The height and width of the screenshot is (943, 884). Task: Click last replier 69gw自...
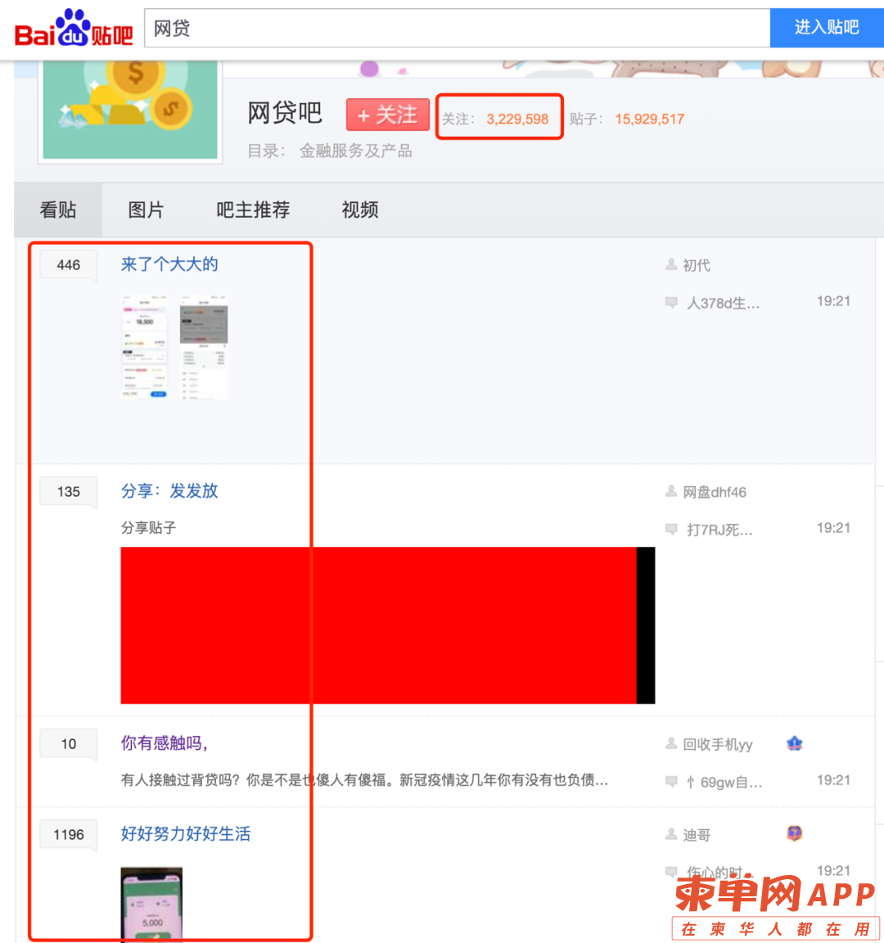(x=724, y=783)
